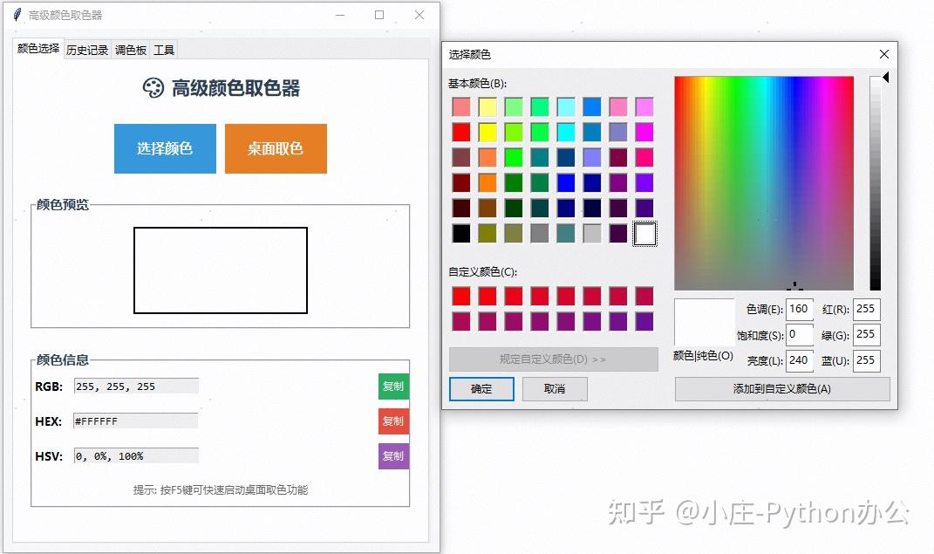Copy the RGB value with its 复制 button
Image resolution: width=934 pixels, height=554 pixels.
393,386
